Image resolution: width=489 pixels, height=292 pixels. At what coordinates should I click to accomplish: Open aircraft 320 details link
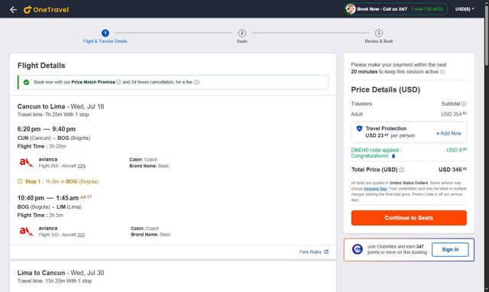pos(81,235)
